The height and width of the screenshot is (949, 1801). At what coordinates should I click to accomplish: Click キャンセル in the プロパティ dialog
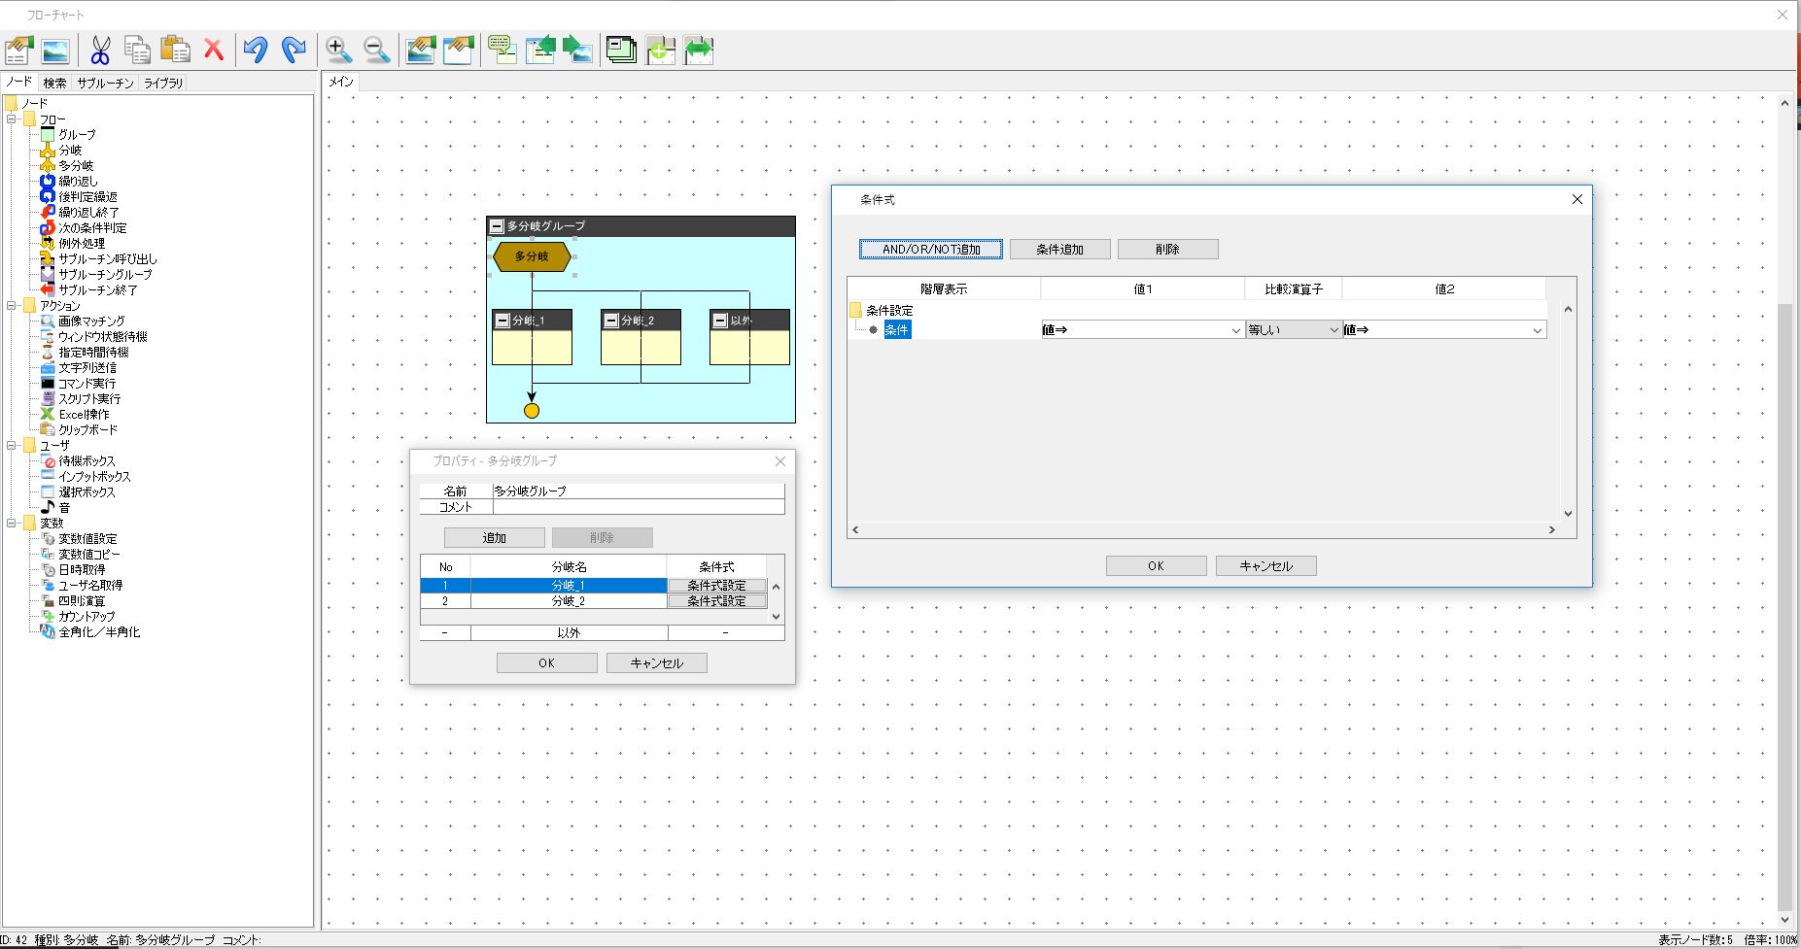tap(657, 663)
